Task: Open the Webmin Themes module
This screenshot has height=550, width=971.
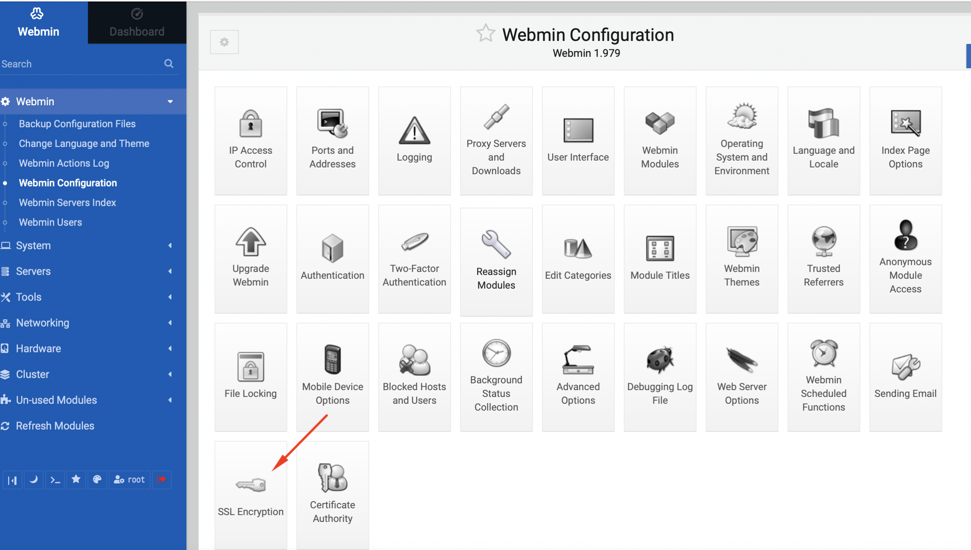Action: pyautogui.click(x=742, y=260)
